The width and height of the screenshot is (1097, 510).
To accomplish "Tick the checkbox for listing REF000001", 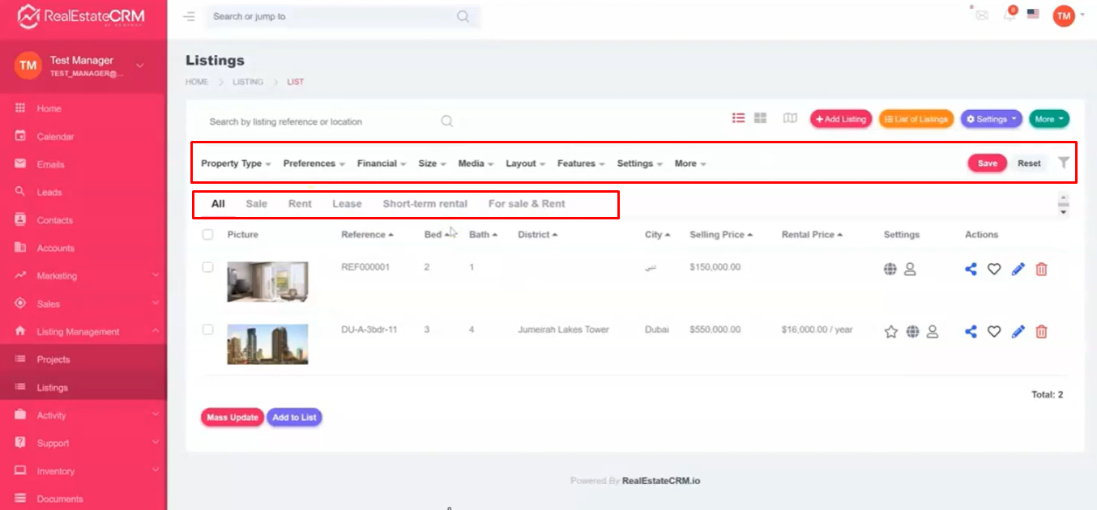I will pos(208,267).
